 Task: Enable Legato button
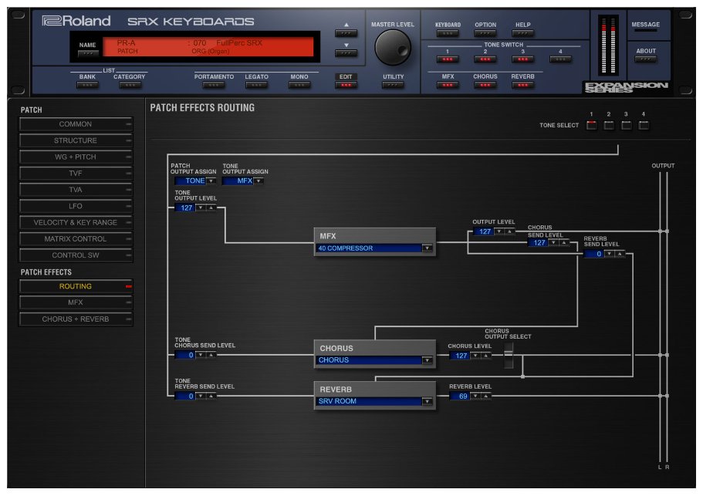tap(256, 85)
